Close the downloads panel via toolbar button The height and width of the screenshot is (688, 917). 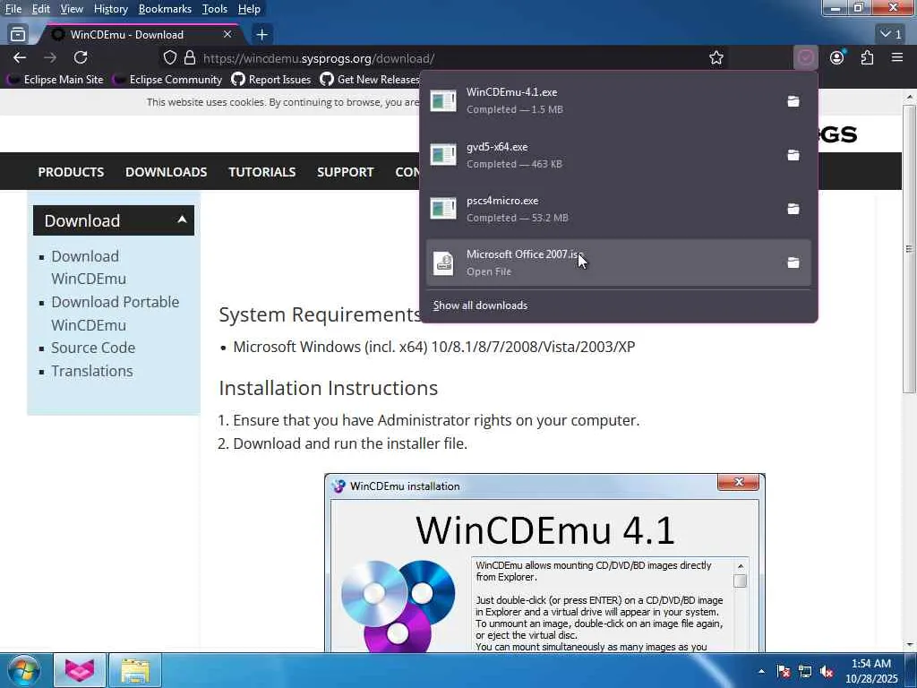pyautogui.click(x=806, y=57)
